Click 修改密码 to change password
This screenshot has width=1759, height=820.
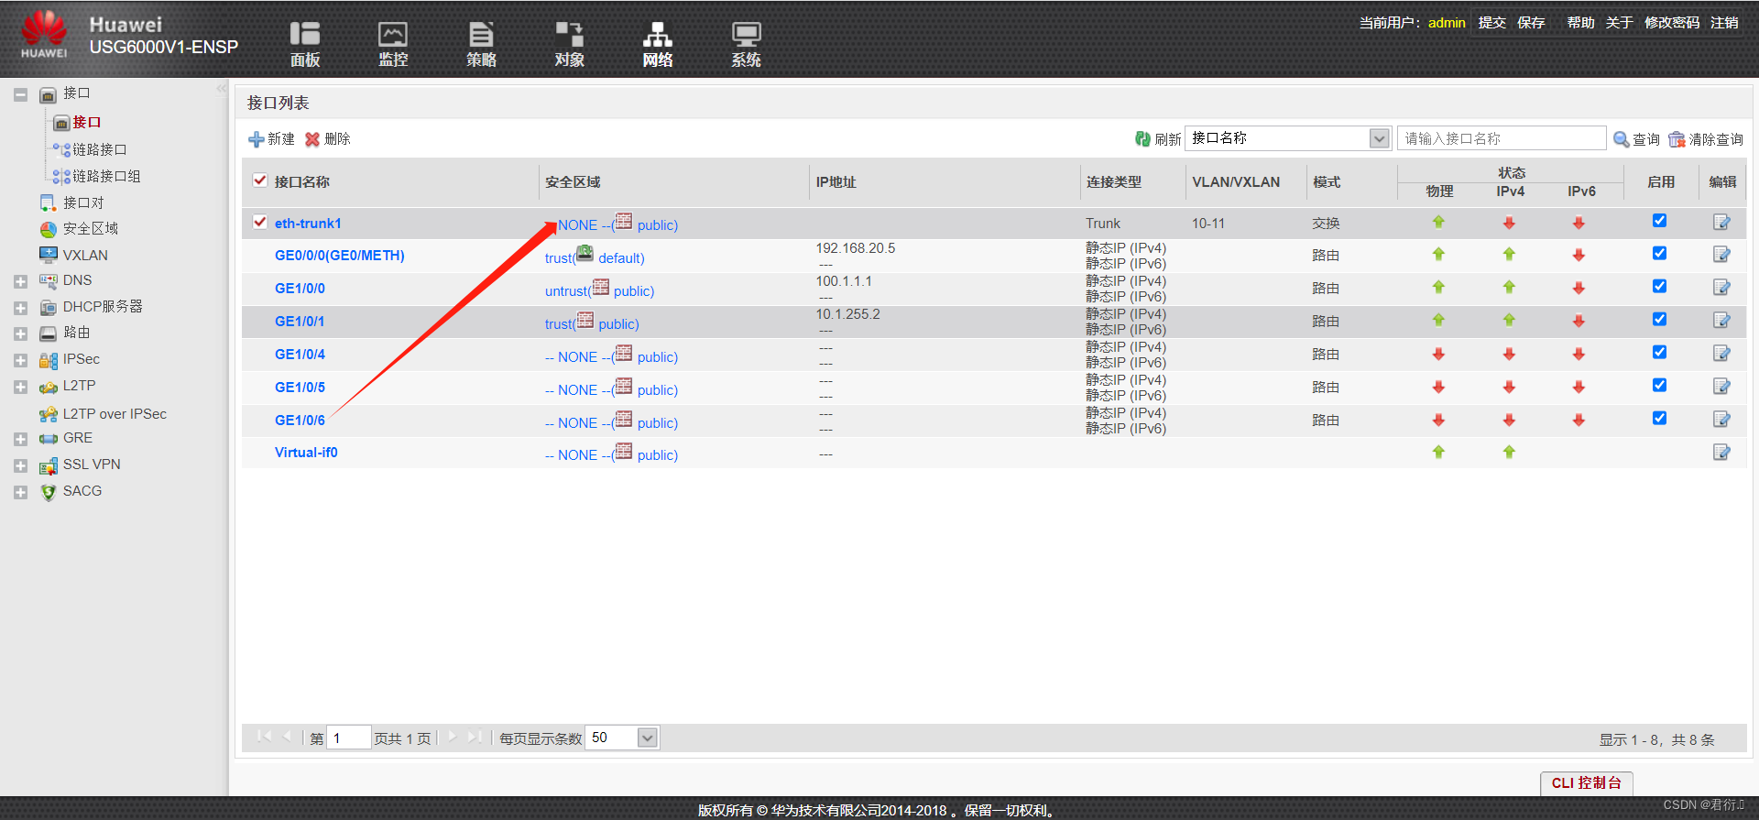(1672, 22)
